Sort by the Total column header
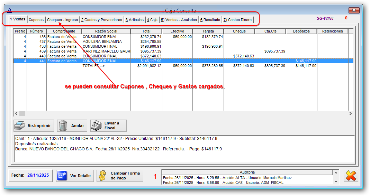Image resolution: width=370 pixels, height=196 pixels. 146,31
